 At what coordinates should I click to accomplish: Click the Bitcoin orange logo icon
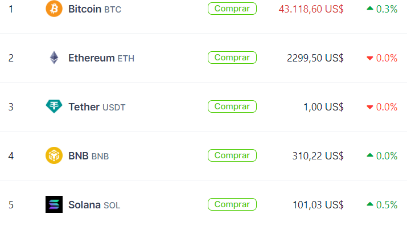click(54, 9)
